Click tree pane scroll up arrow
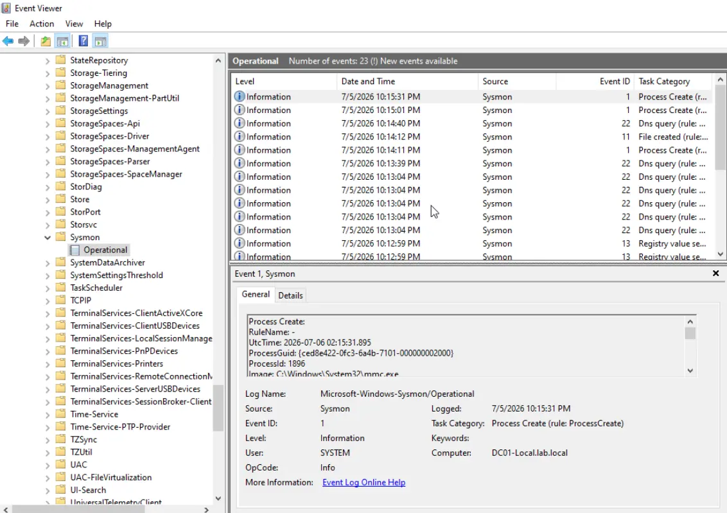Screen dimensions: 727x513 click(x=218, y=60)
